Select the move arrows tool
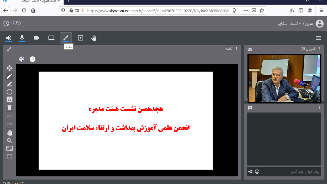 pos(9,68)
